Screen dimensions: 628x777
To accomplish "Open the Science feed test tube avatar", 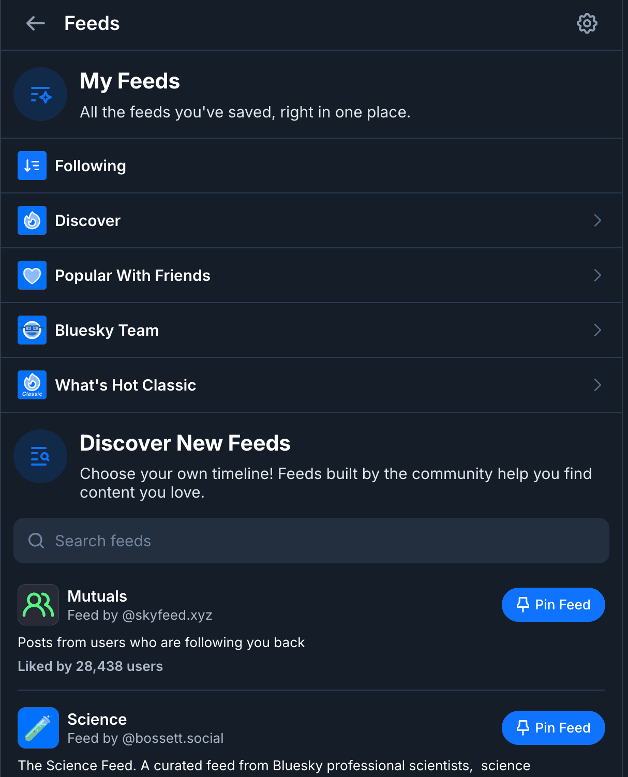I will click(x=38, y=728).
